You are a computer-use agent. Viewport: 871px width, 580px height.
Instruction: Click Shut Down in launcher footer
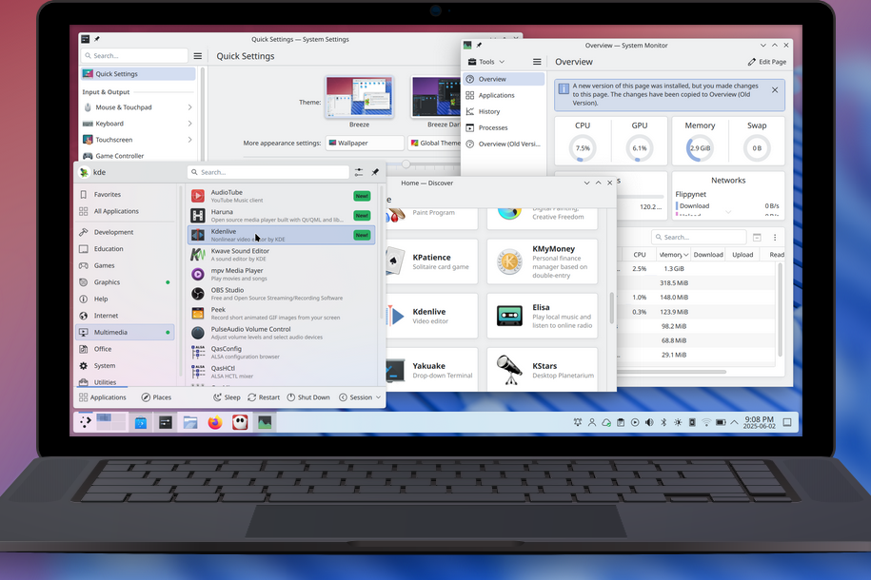[308, 397]
